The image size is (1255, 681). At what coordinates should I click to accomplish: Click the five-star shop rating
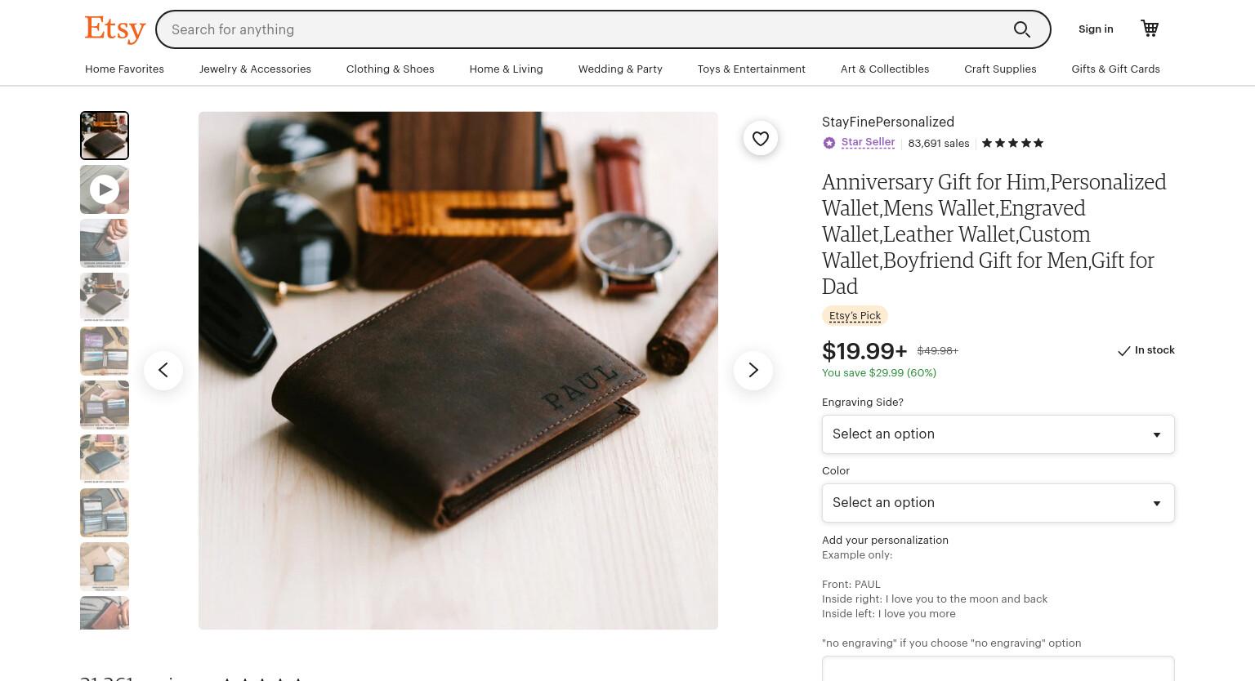pos(1012,143)
